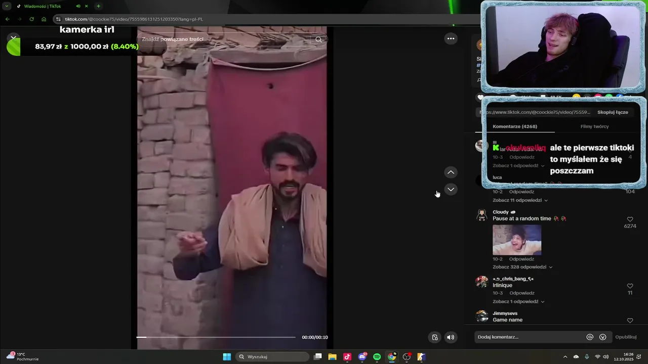Close the TikTok video viewer with X
Image resolution: width=648 pixels, height=364 pixels.
[13, 37]
